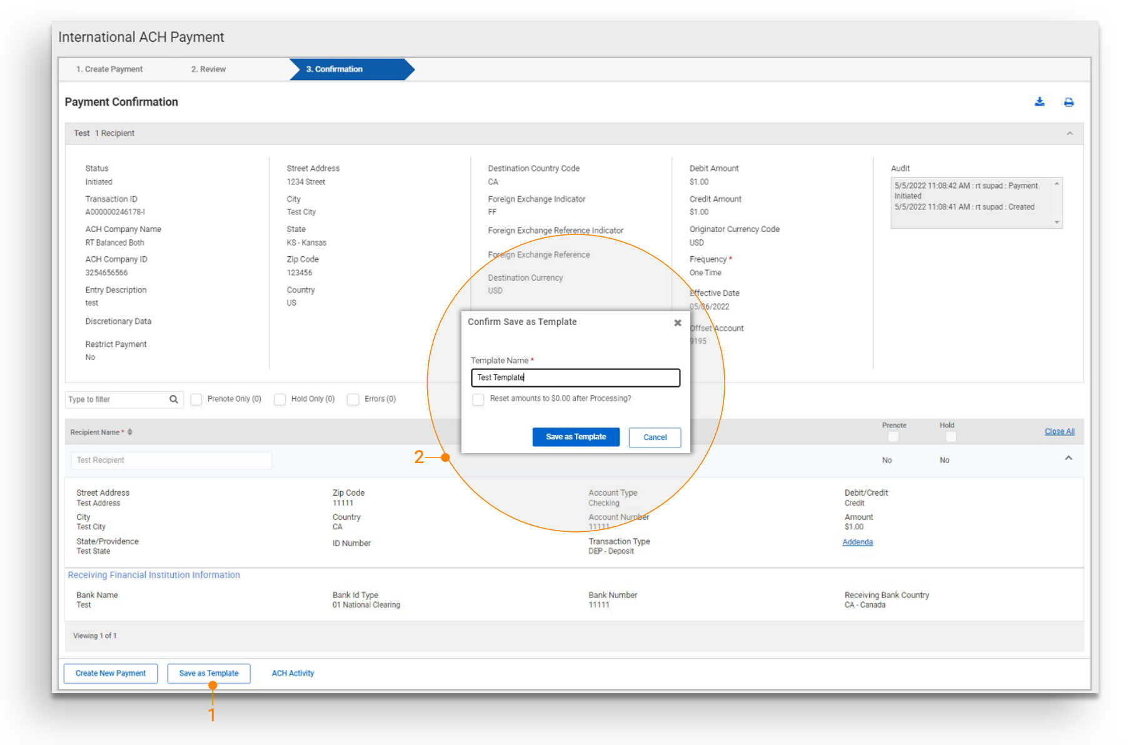The height and width of the screenshot is (745, 1128).
Task: Click the filter search magnifier icon
Action: [173, 399]
